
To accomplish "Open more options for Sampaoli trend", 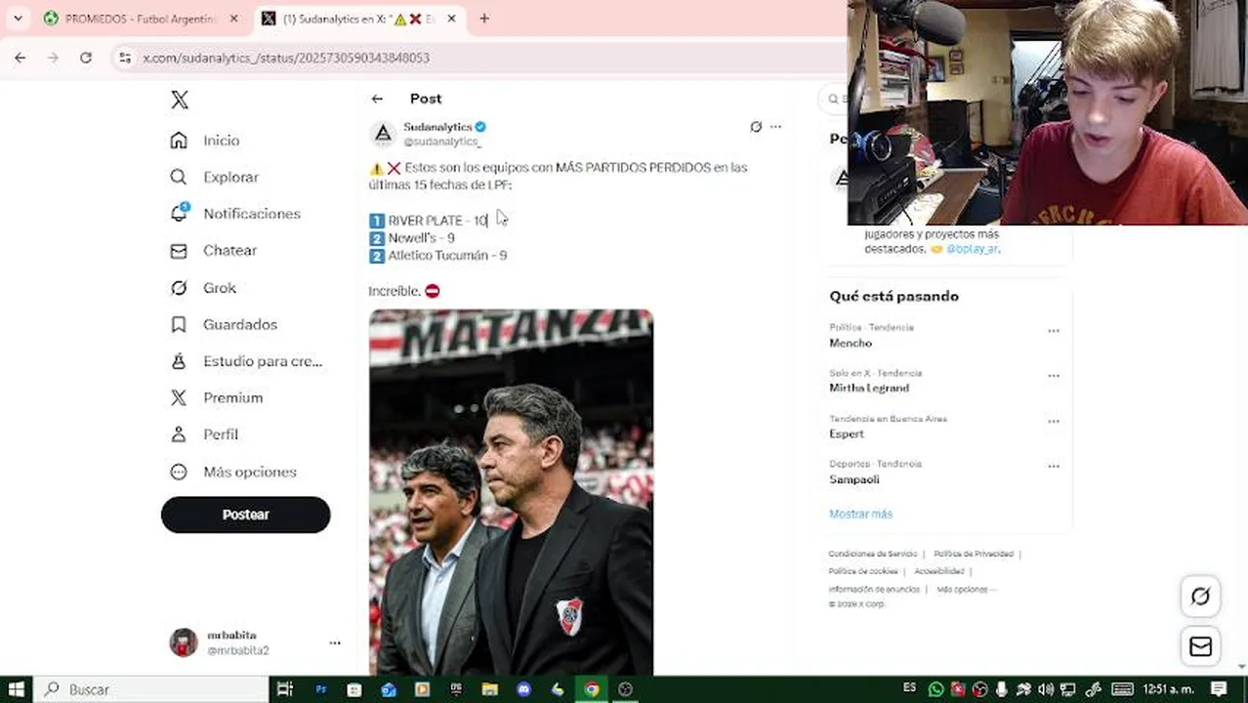I will point(1054,467).
